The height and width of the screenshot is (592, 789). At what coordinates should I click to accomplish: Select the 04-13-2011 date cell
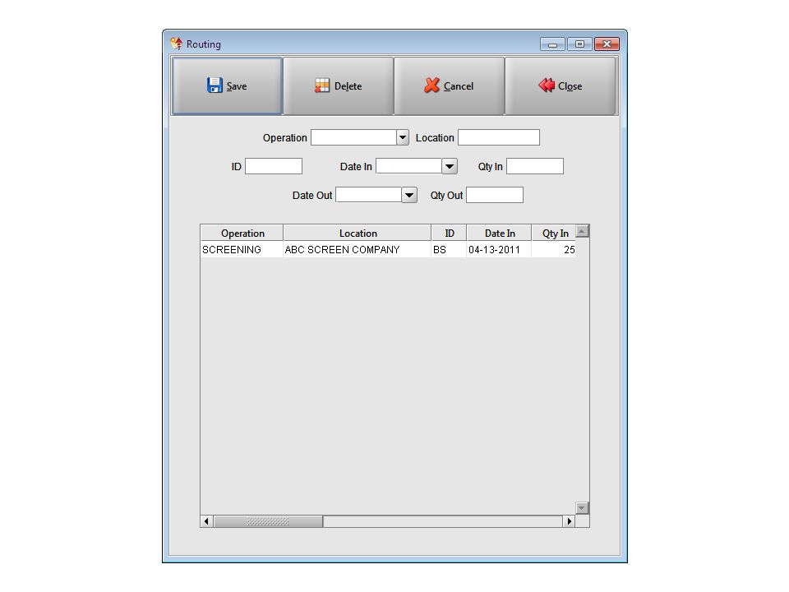pyautogui.click(x=499, y=250)
